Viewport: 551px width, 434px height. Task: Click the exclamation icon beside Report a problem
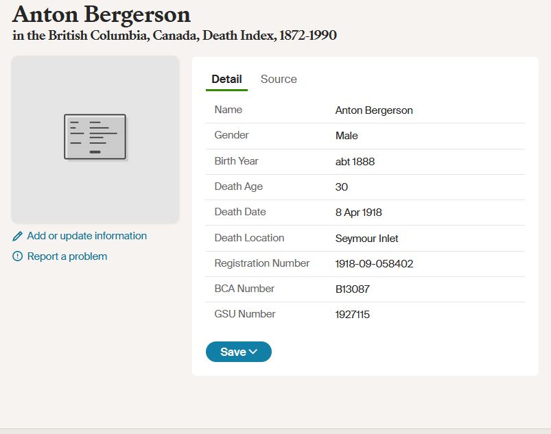[17, 256]
